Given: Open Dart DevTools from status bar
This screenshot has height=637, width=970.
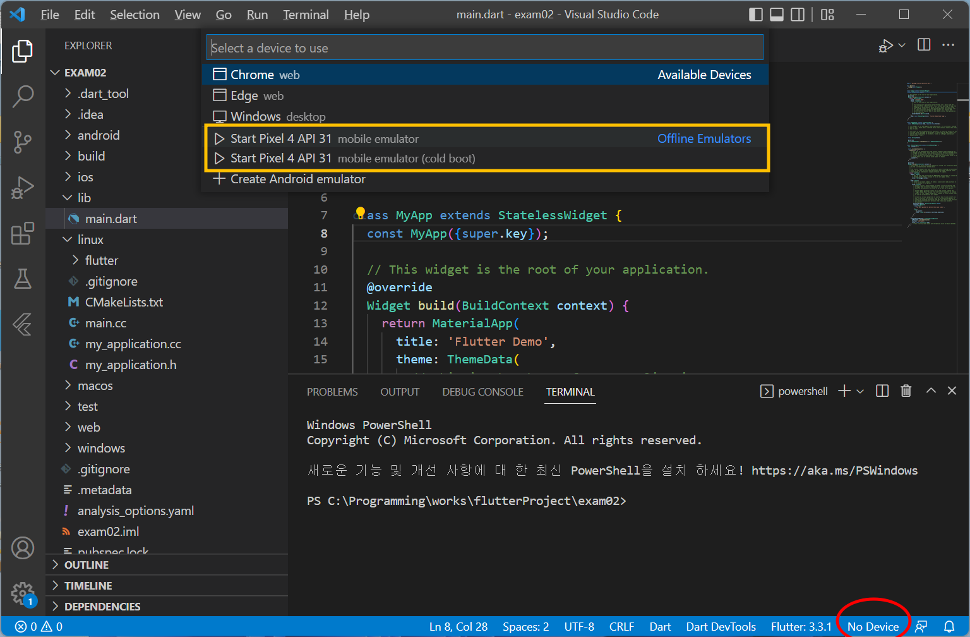Looking at the screenshot, I should [x=721, y=626].
